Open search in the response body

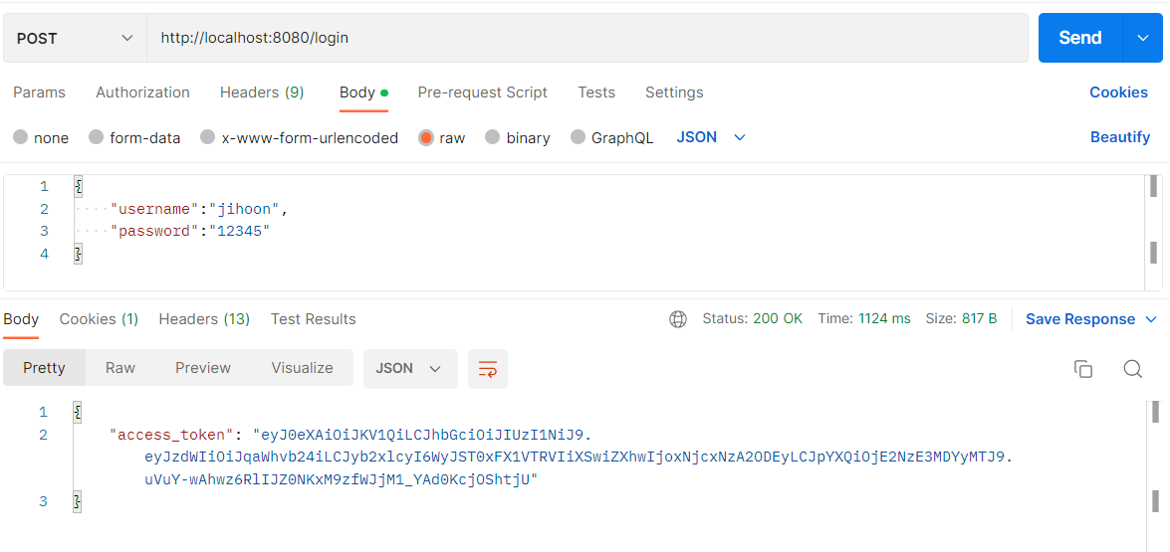pyautogui.click(x=1133, y=369)
